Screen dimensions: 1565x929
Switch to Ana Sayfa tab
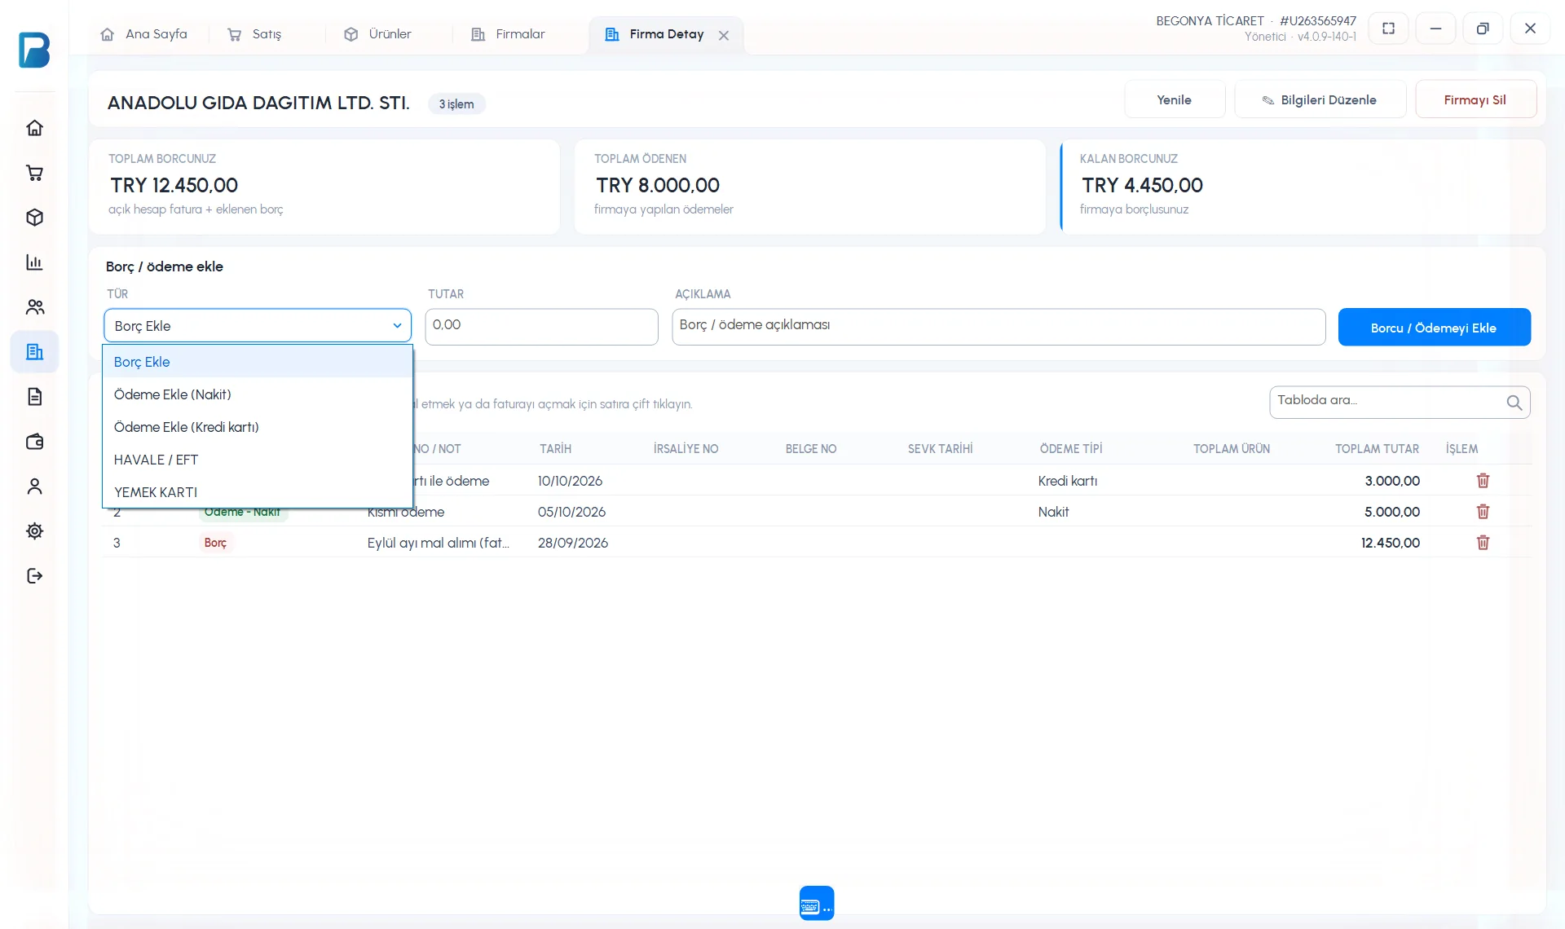click(x=144, y=34)
